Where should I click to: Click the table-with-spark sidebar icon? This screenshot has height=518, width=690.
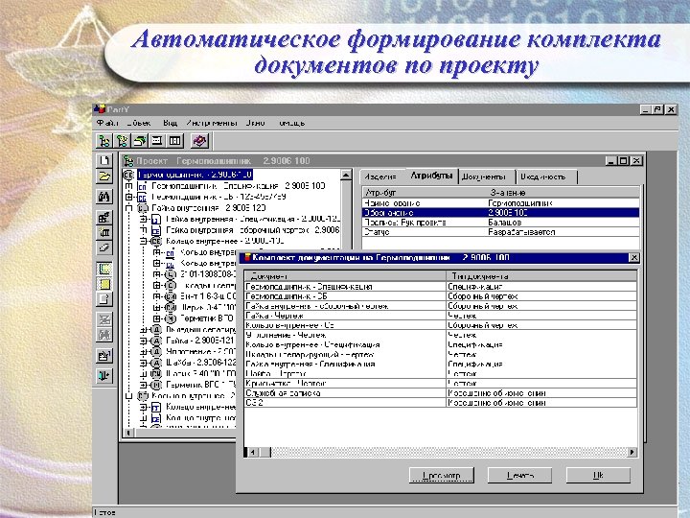click(103, 232)
